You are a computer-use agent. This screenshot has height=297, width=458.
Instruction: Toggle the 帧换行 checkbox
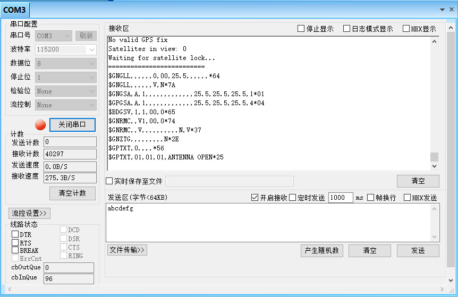point(370,198)
